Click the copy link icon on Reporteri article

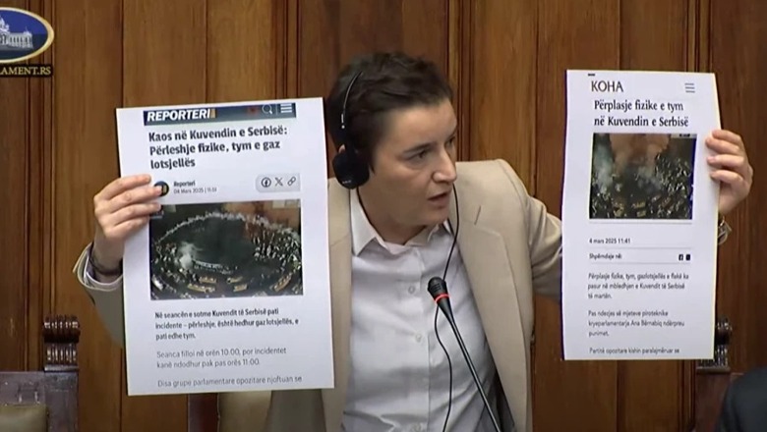[x=291, y=182]
